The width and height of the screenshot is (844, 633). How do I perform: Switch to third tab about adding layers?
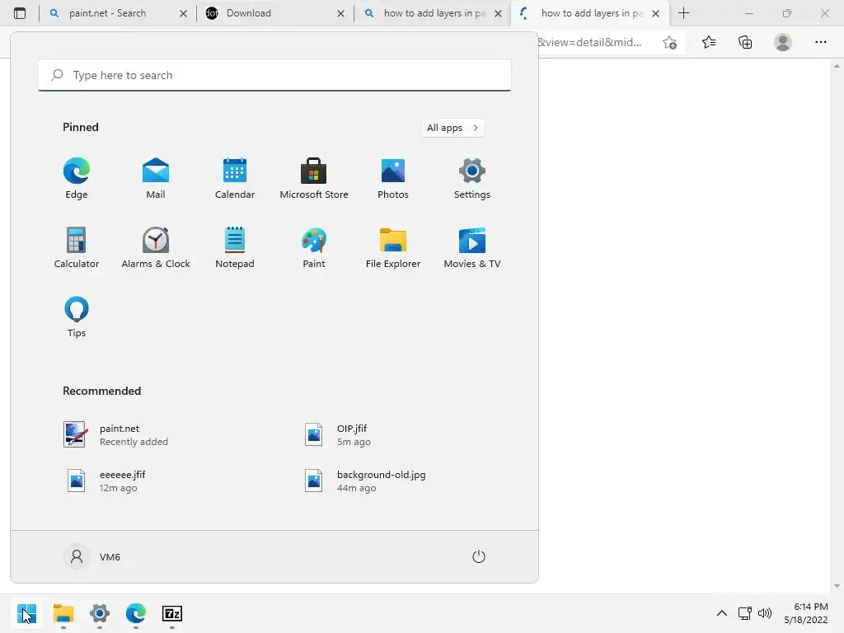coord(434,13)
